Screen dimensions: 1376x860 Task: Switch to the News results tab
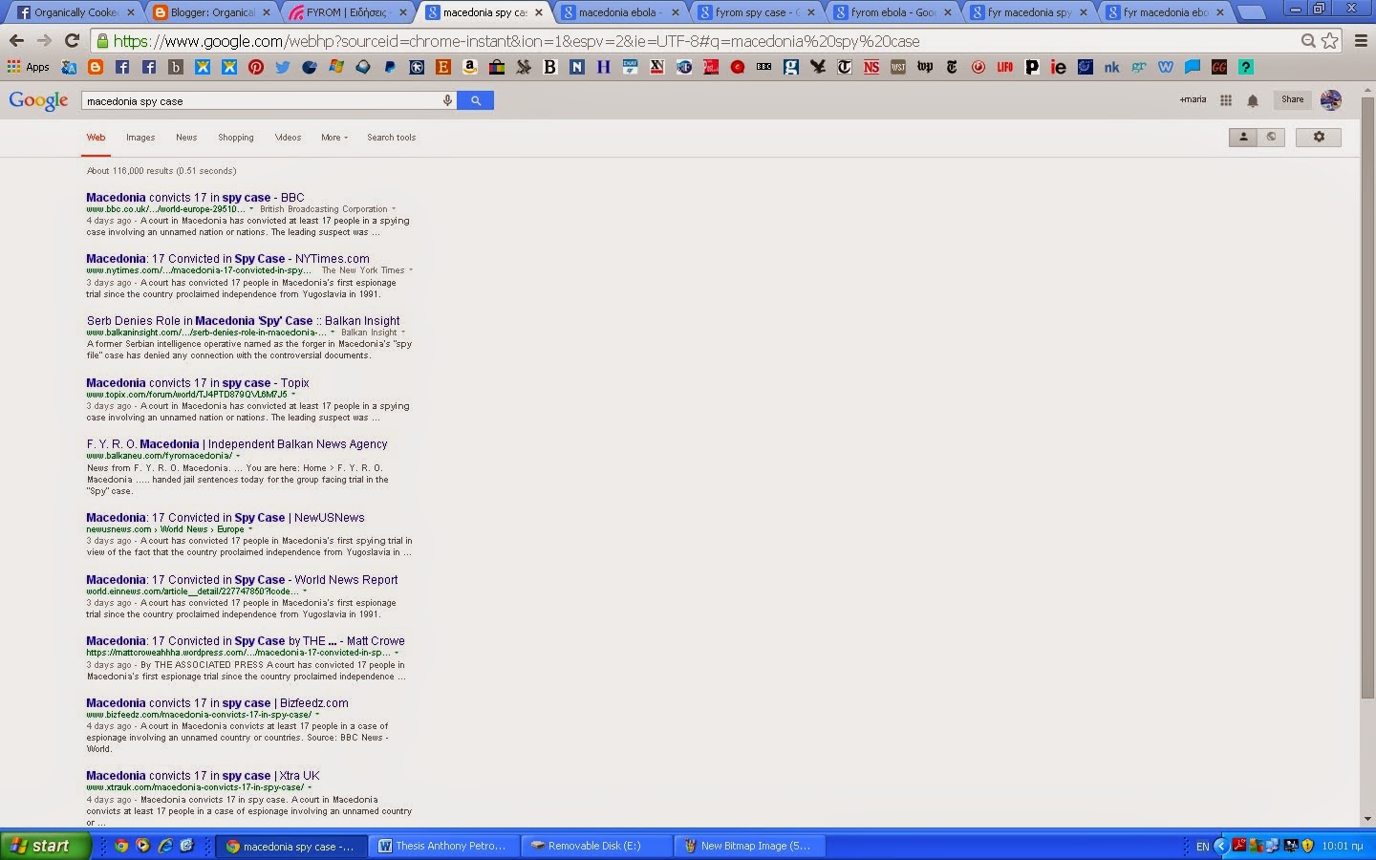point(186,138)
